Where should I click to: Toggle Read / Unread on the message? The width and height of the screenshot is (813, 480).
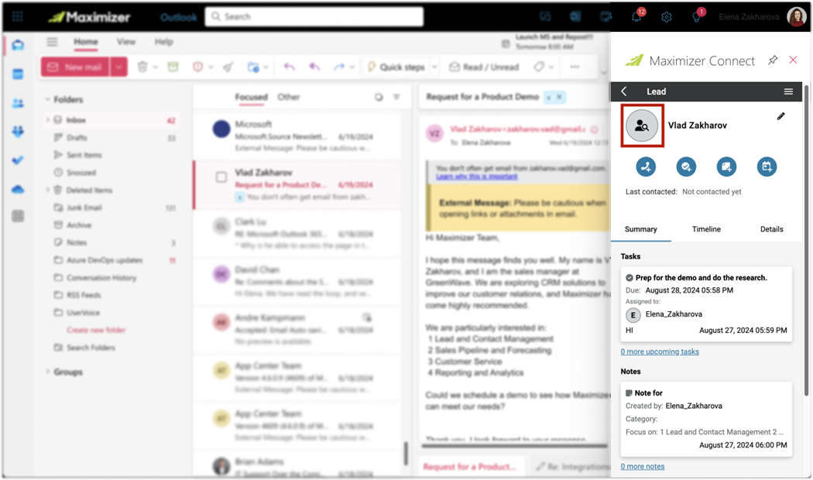(484, 67)
